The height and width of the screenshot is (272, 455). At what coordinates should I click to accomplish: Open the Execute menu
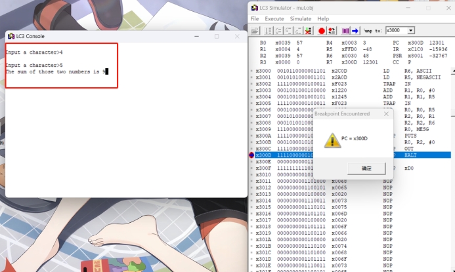(x=274, y=18)
